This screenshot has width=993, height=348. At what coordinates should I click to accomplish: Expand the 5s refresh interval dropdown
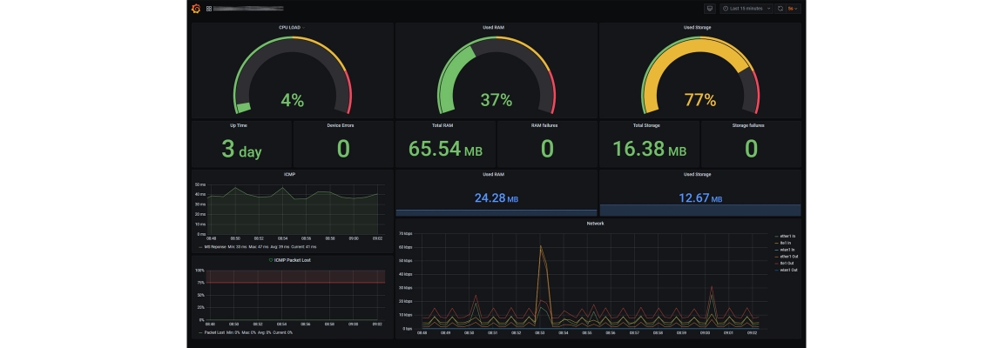[x=793, y=9]
